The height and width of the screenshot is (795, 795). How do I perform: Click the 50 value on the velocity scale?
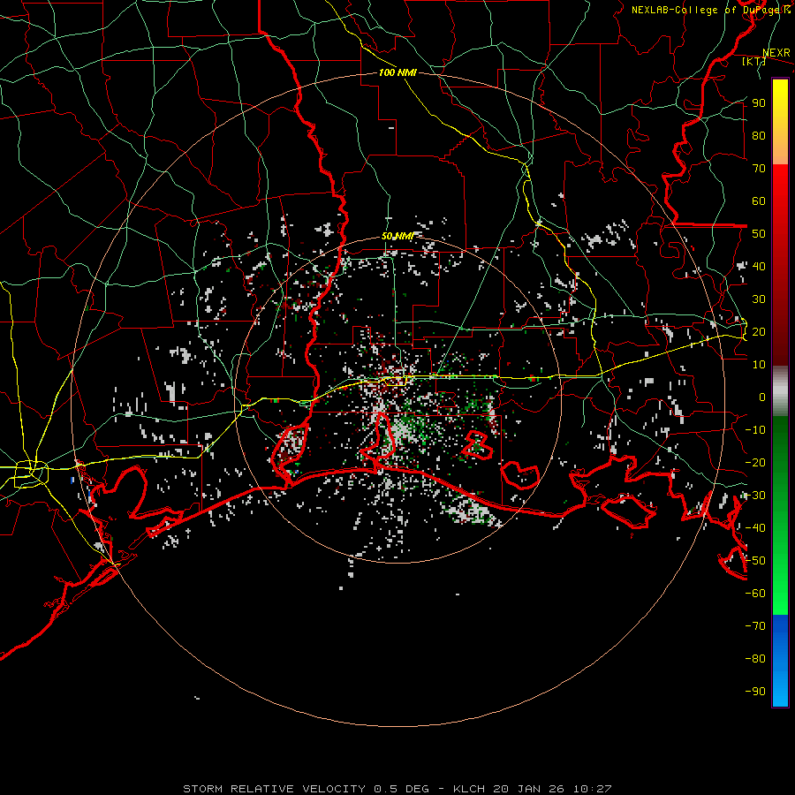tap(759, 234)
